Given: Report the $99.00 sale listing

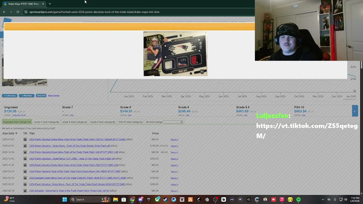Looking at the screenshot, I should 174,140.
